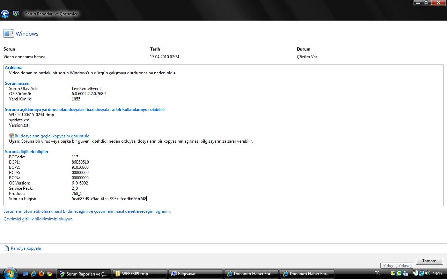
Task: Click 'Video donanımı hatası' text
Action: point(24,57)
